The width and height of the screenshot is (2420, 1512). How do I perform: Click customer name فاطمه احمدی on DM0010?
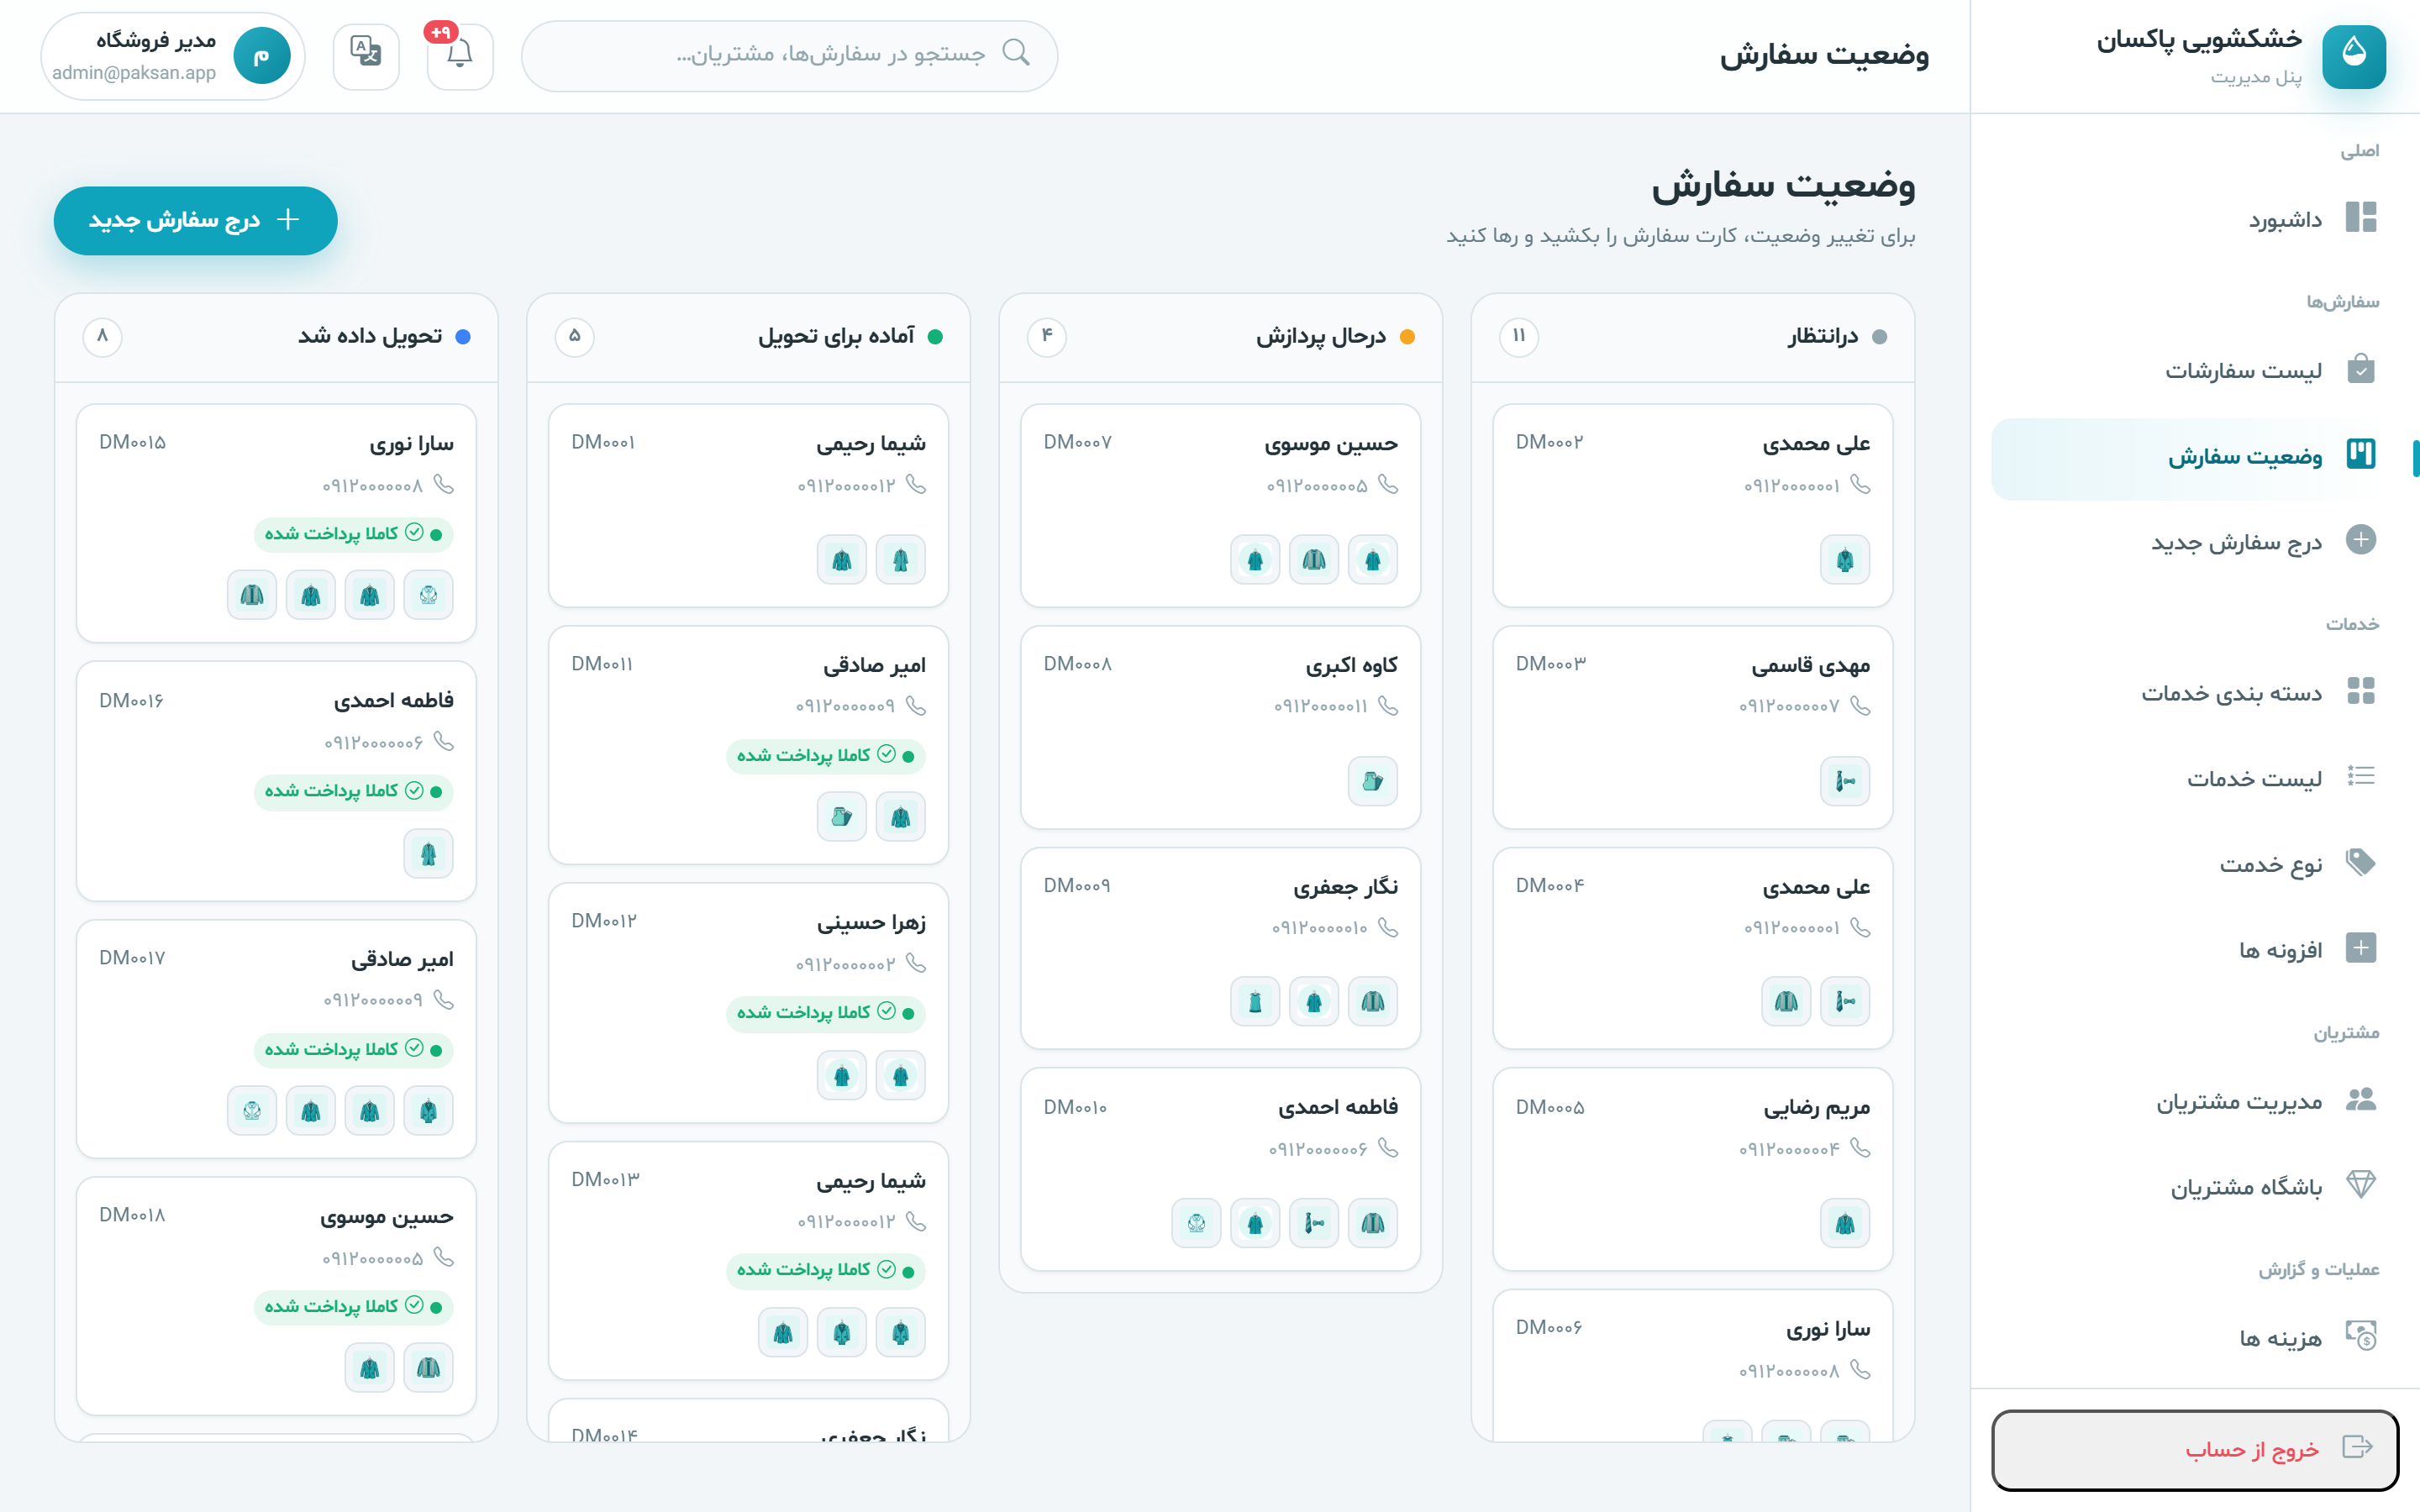[x=1337, y=1108]
